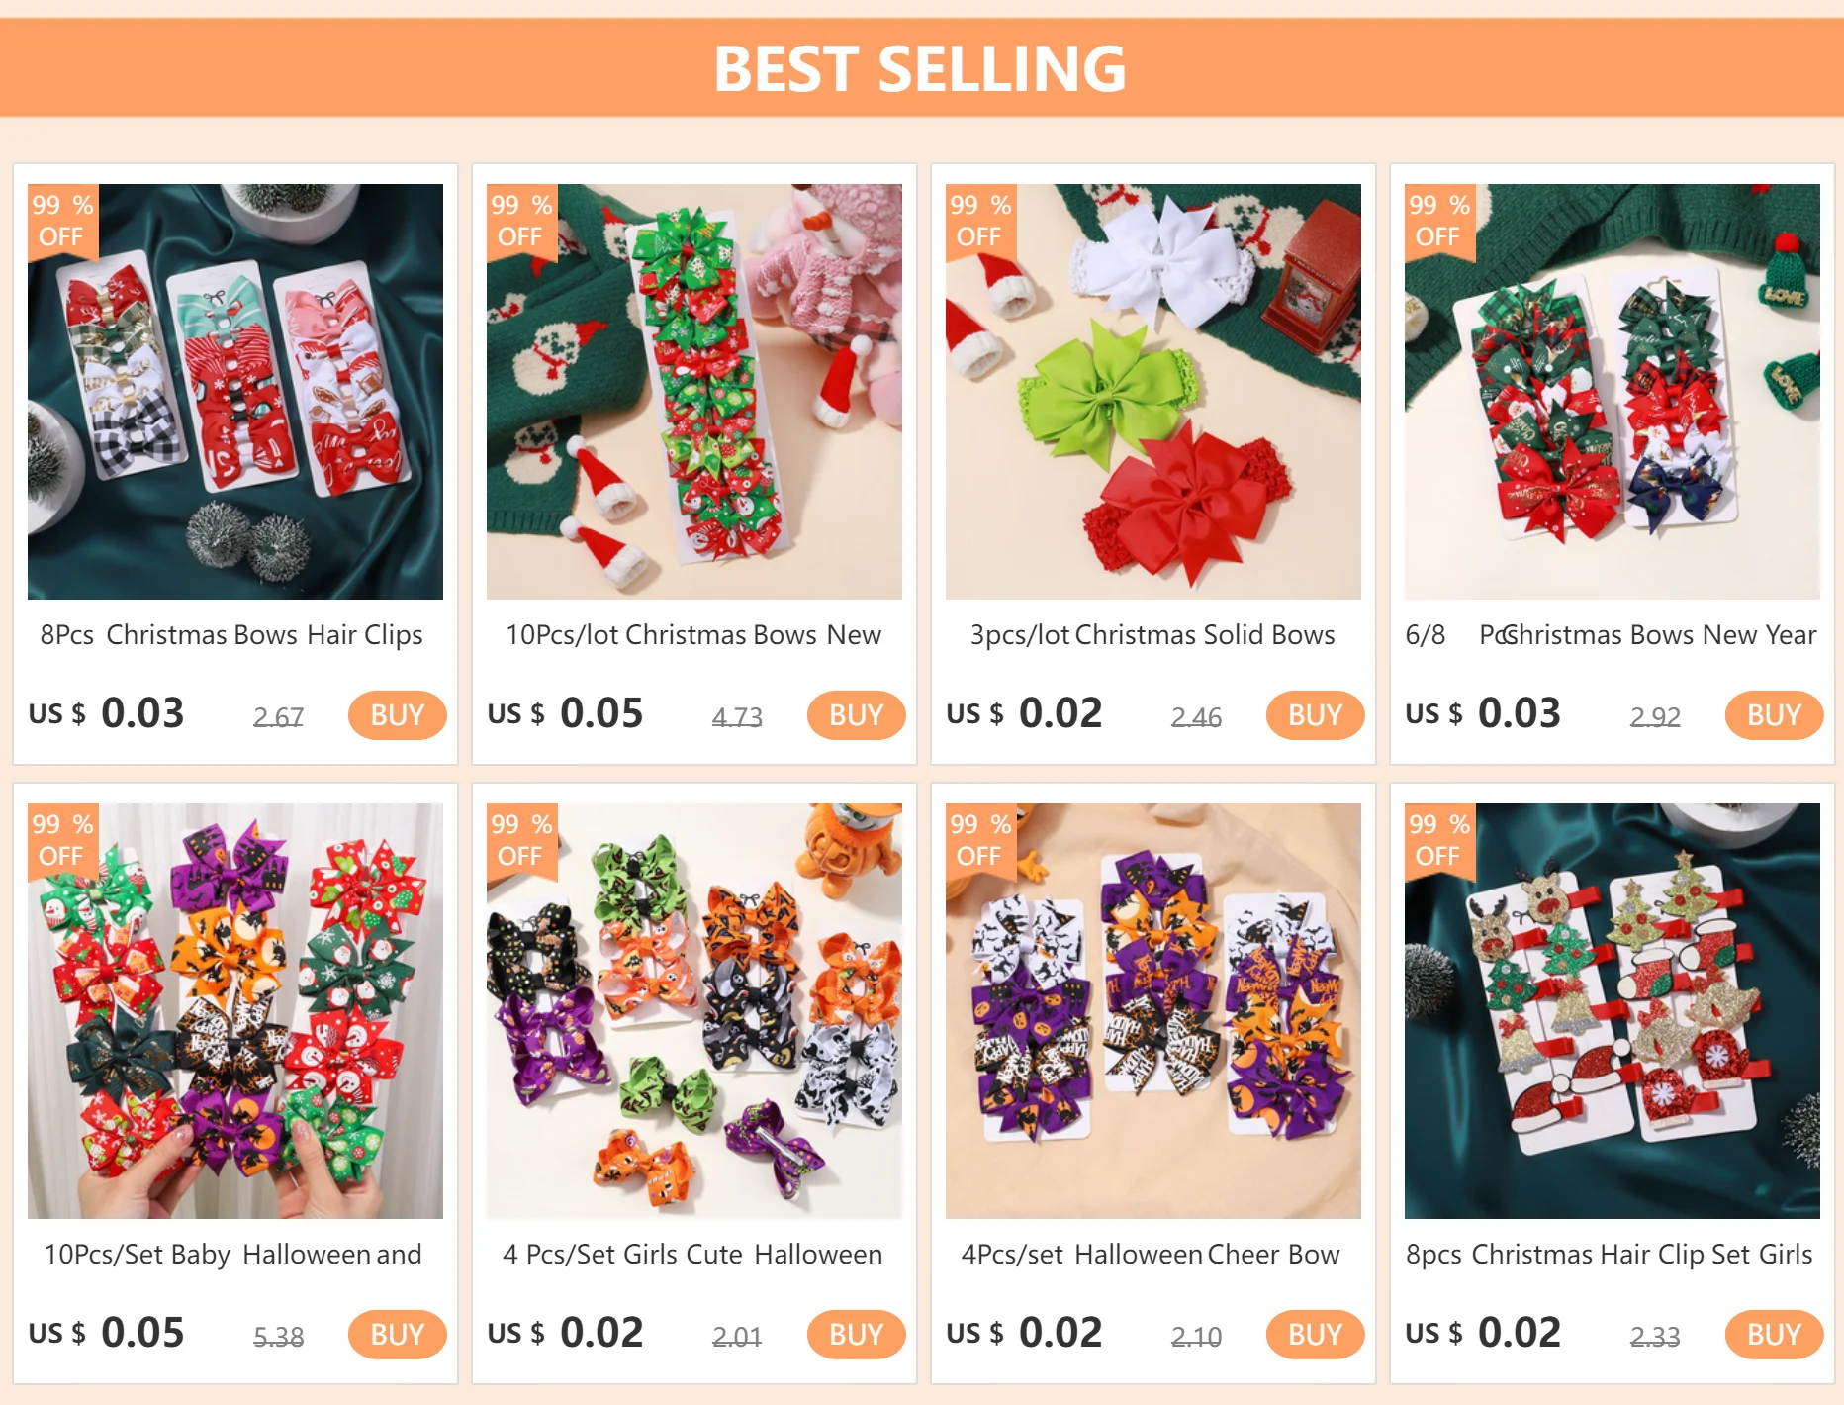
Task: Click BUY for 4Pcs/set Halloween Cheer Bow
Action: click(1315, 1334)
